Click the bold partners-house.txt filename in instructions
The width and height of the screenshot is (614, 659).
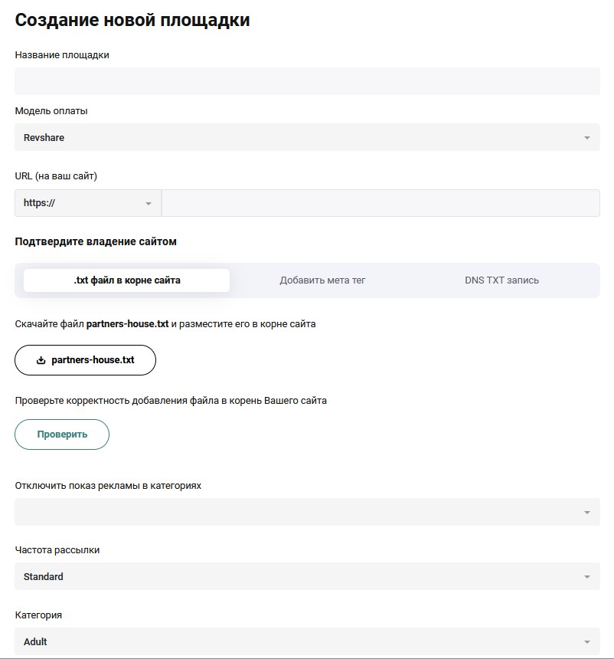click(x=127, y=324)
